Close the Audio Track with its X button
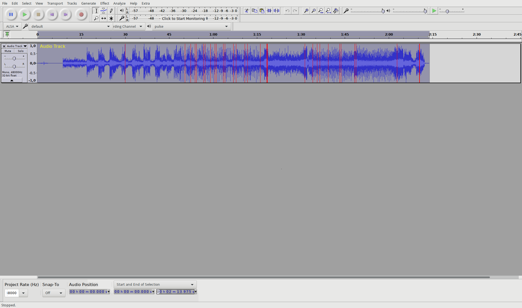Image resolution: width=522 pixels, height=308 pixels. point(4,46)
